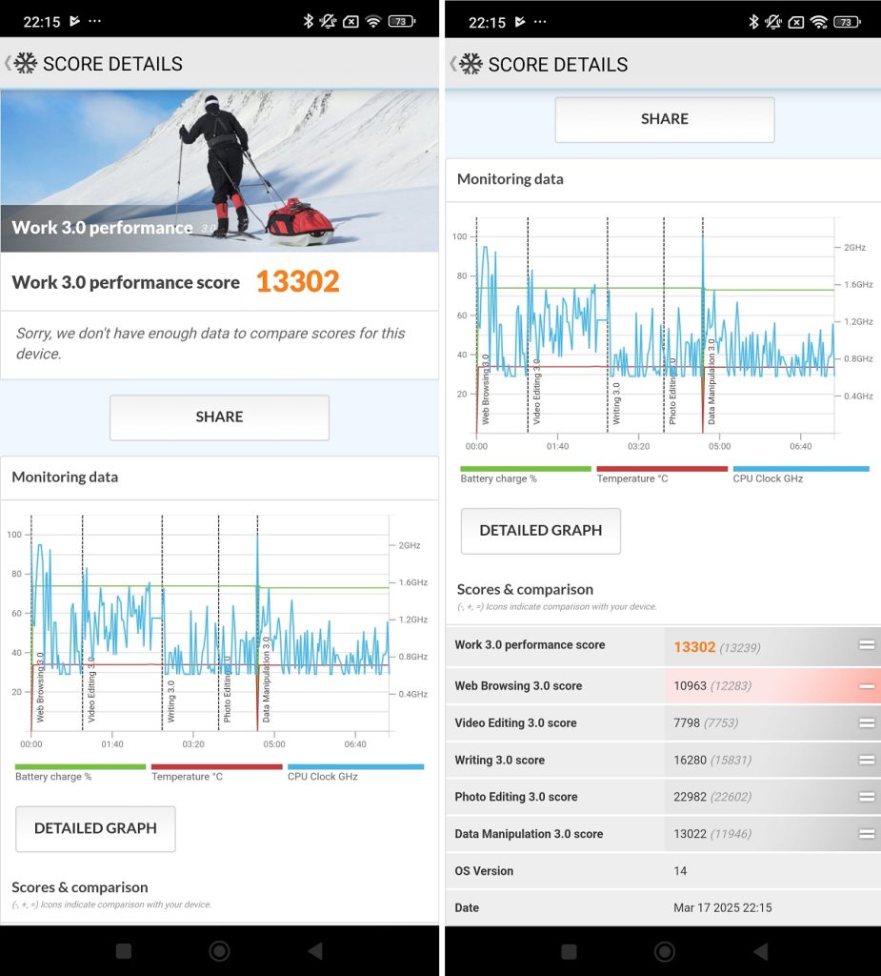
Task: Tap the Data Manipulation 3.0 marker on left chart
Action: [x=267, y=679]
